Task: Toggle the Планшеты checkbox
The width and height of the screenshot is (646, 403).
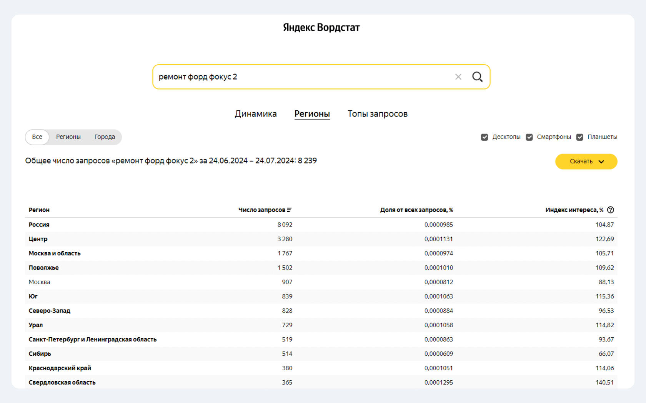Action: pos(580,137)
